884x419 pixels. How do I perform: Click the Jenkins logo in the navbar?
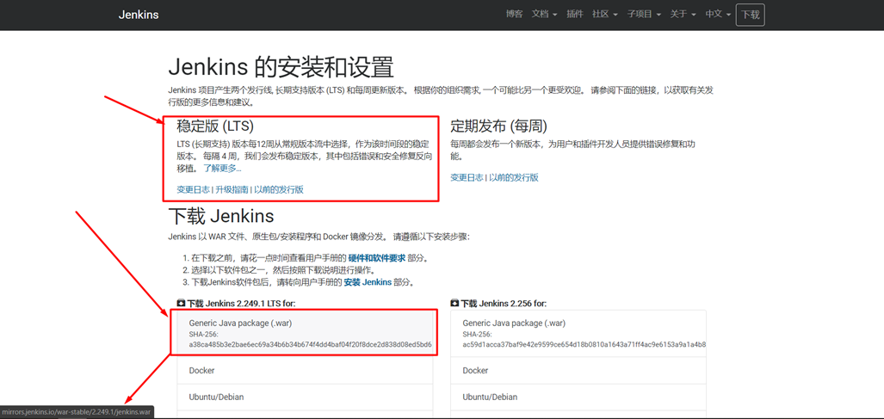pos(138,15)
